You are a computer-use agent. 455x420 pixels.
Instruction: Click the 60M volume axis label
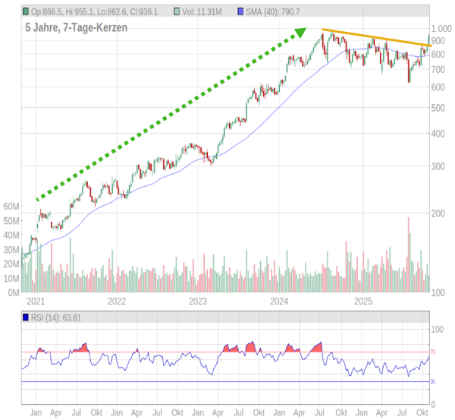(x=11, y=207)
